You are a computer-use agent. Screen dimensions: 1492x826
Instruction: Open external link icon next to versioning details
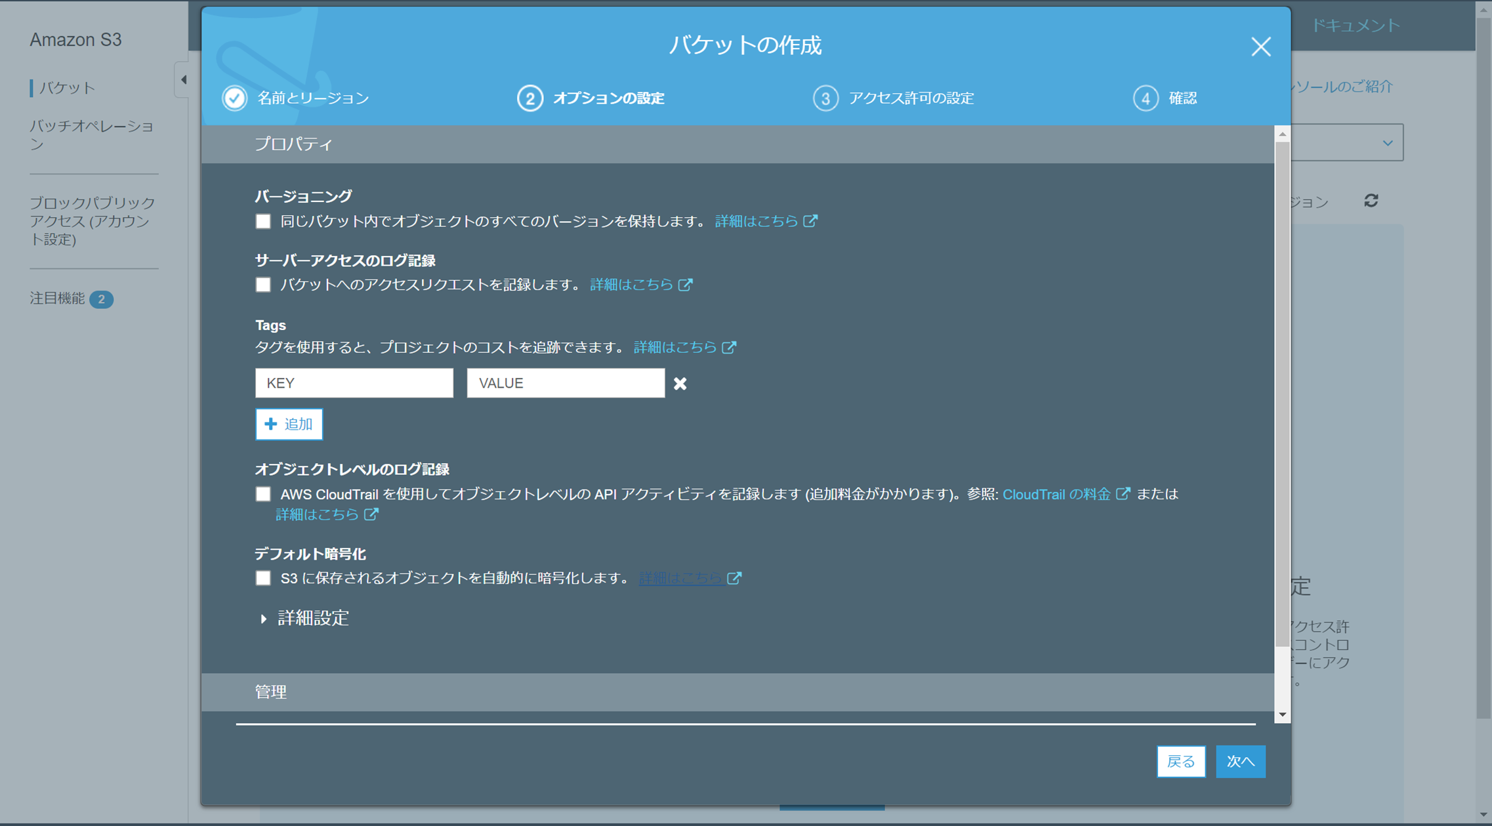811,221
